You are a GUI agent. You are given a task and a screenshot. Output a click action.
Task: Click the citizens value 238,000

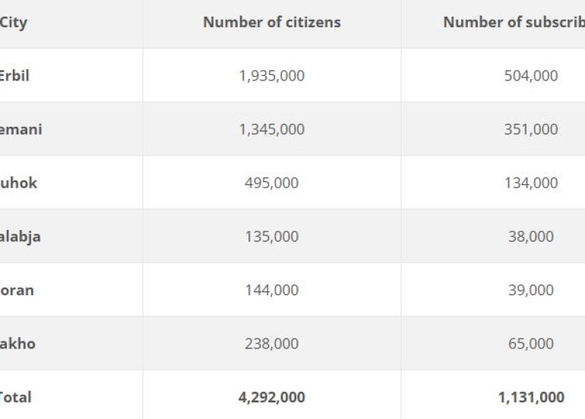(271, 344)
